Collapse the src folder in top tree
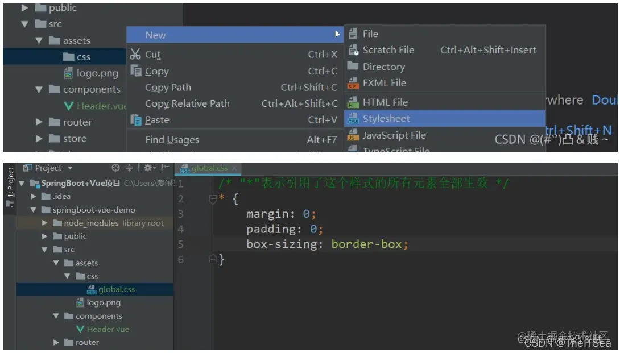 click(24, 24)
